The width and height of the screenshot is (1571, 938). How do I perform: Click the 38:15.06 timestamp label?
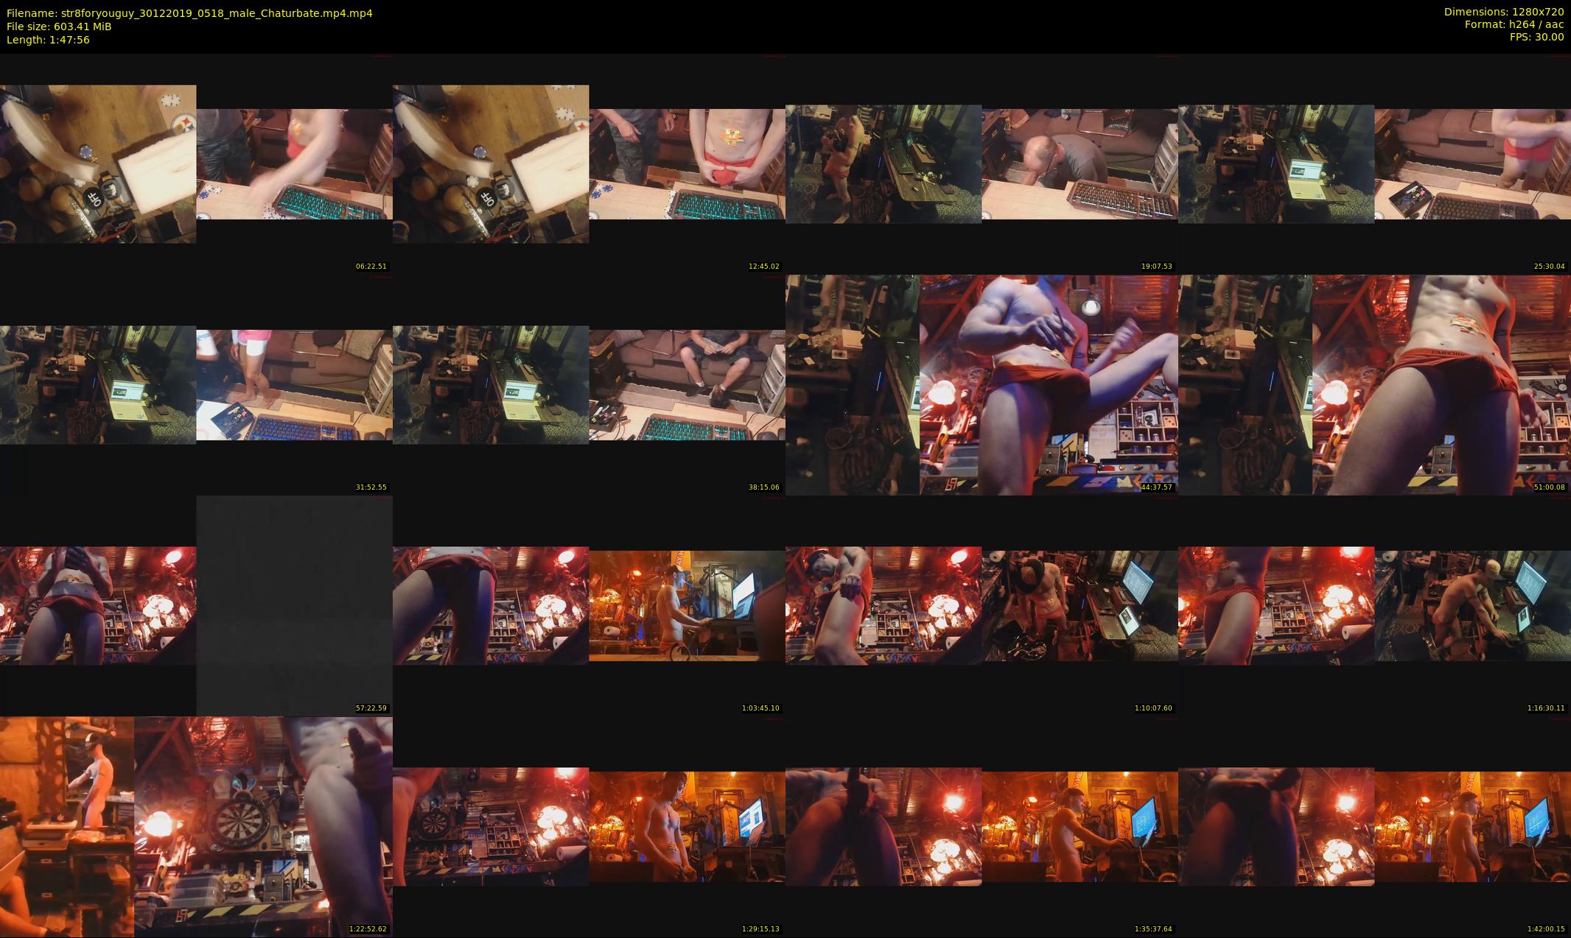pos(764,487)
